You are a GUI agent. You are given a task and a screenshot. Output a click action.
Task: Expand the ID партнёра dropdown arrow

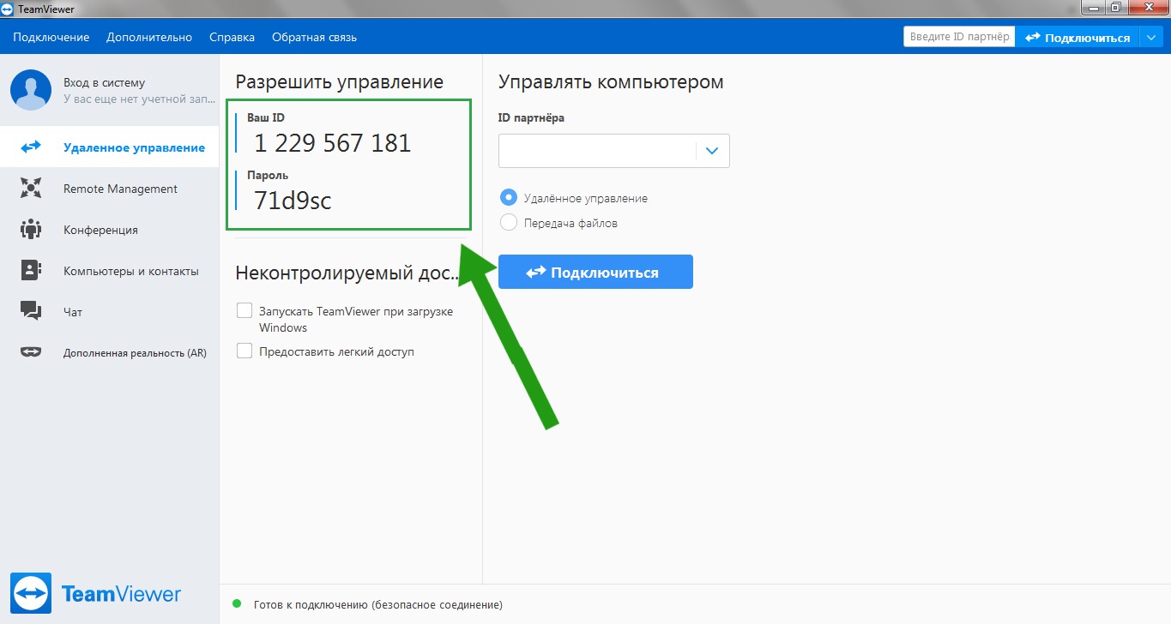tap(712, 151)
